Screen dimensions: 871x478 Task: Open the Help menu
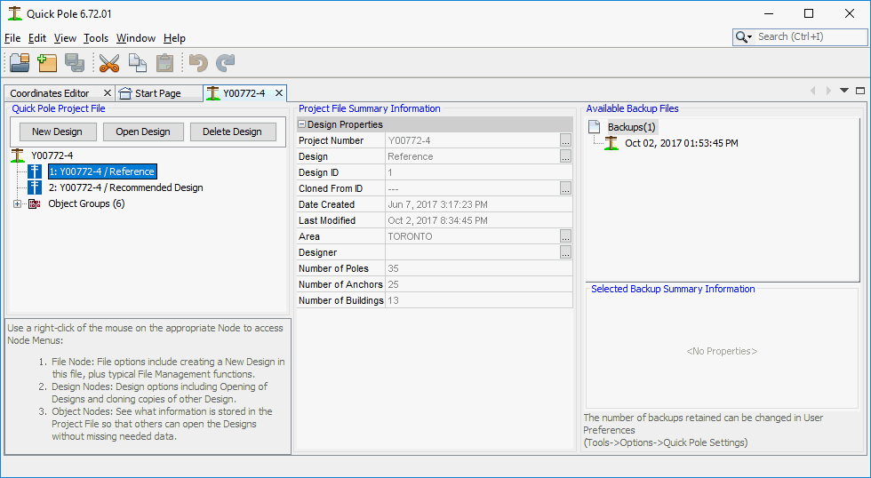(174, 38)
